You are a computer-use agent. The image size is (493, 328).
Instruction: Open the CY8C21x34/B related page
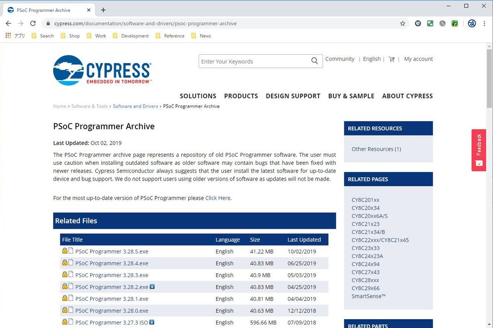click(369, 232)
